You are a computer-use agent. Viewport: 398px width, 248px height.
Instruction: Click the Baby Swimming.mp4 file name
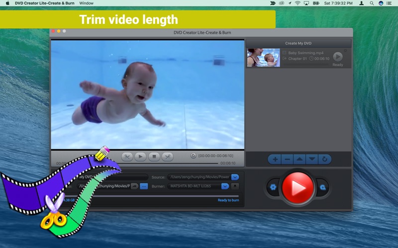point(306,53)
